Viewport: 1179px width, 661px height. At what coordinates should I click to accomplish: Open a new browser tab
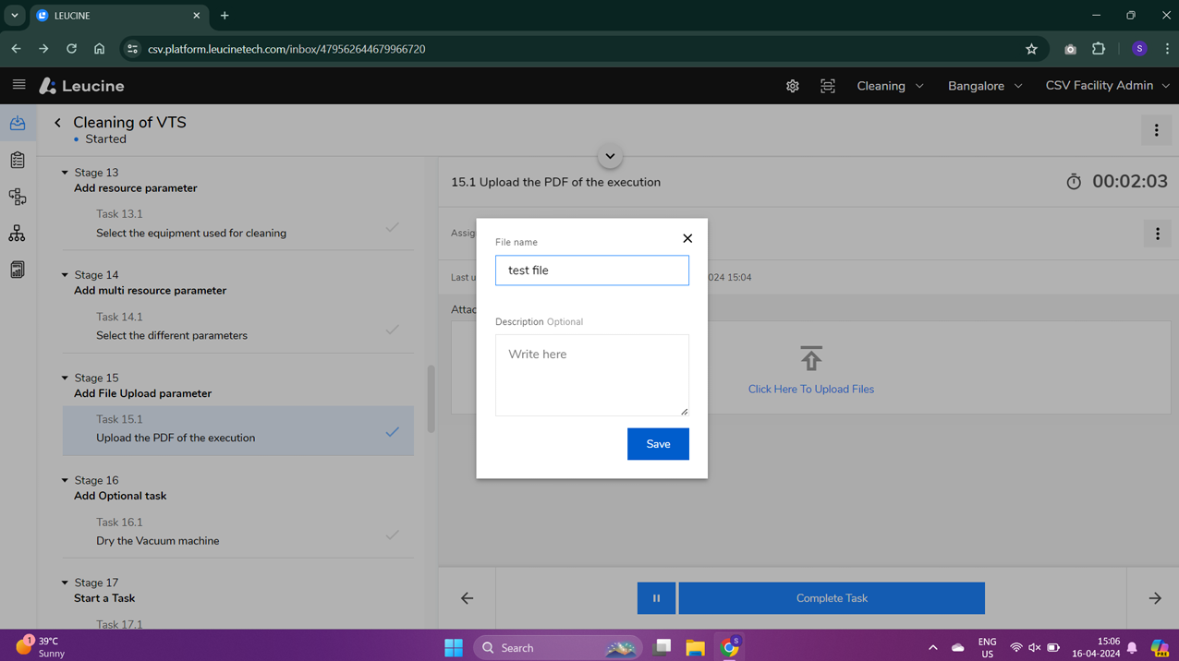tap(225, 16)
